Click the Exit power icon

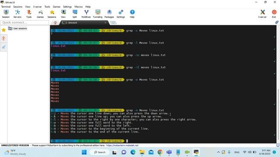coord(274,14)
